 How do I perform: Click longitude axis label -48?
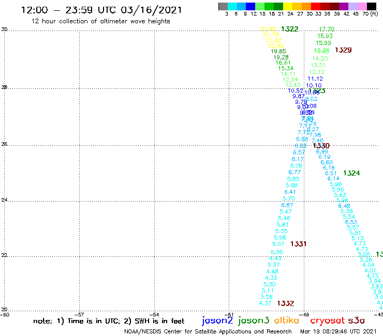point(304,315)
